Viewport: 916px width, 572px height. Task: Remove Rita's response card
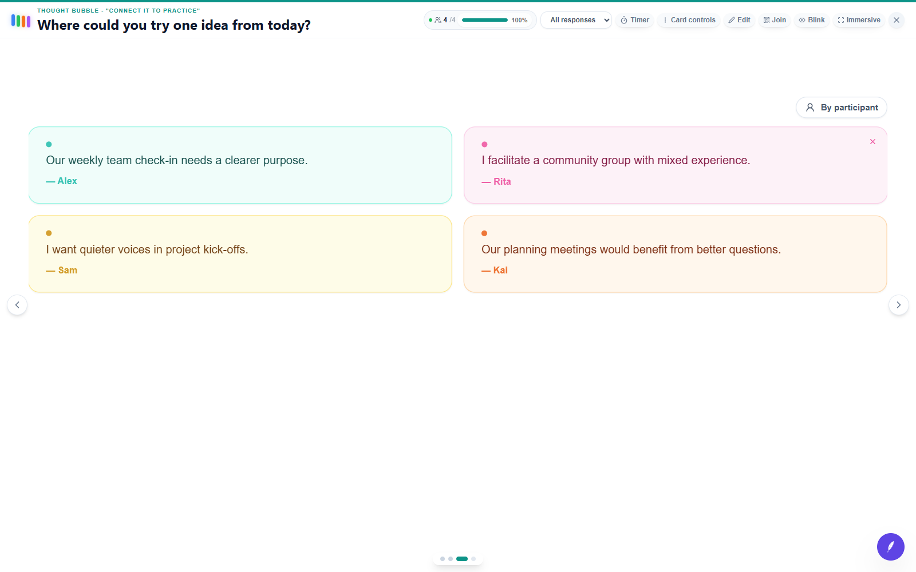pyautogui.click(x=872, y=142)
